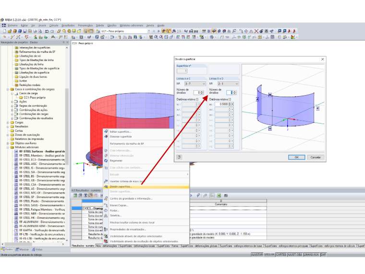Switch to Superfícies - Forma tab
Screen dimensions: 365x274
168,246
